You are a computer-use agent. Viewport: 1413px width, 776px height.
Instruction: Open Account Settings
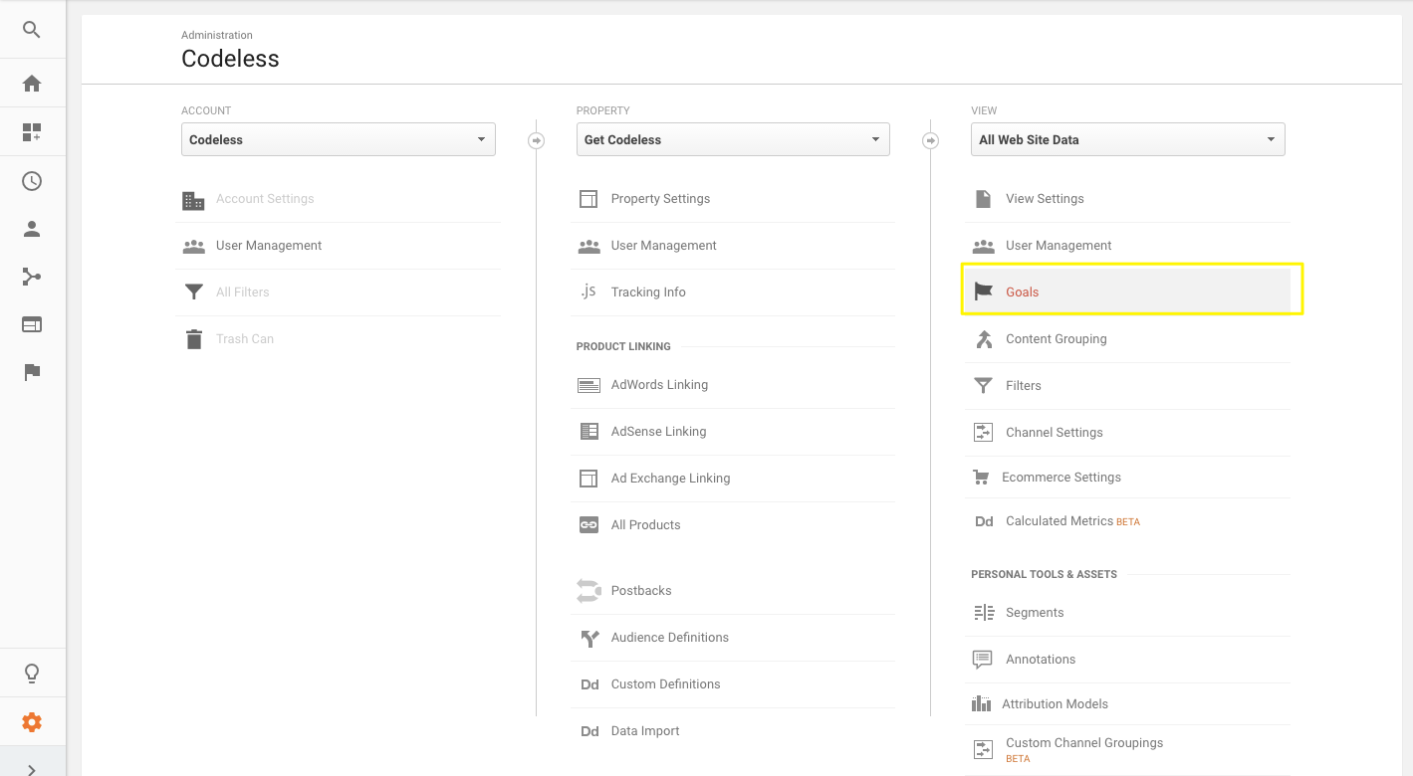(x=265, y=199)
